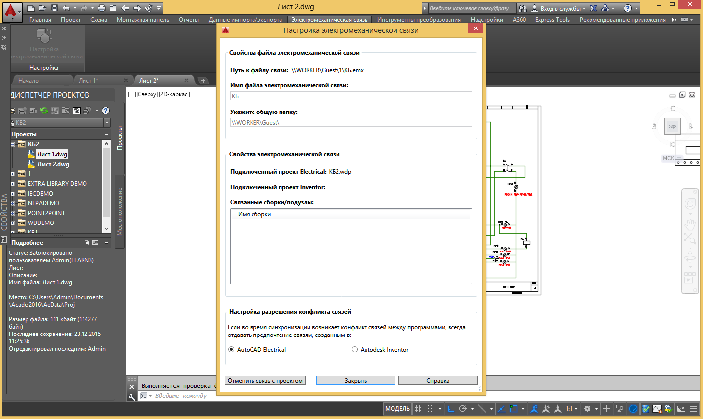Viewport: 703px width, 419px height.
Task: Toggle polar tracking in status bar
Action: pos(462,409)
